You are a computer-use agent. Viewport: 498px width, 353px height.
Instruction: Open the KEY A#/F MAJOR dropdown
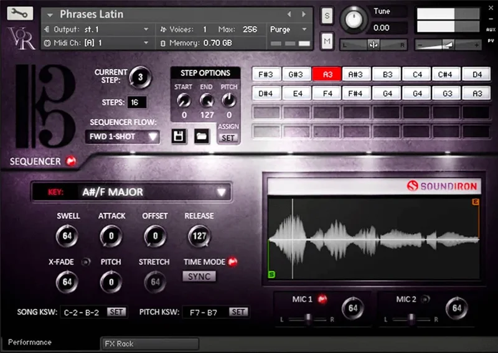point(131,192)
